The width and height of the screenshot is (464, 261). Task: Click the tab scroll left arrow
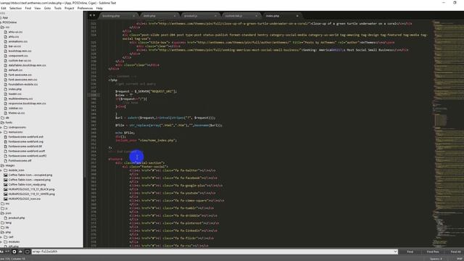[x=91, y=15]
